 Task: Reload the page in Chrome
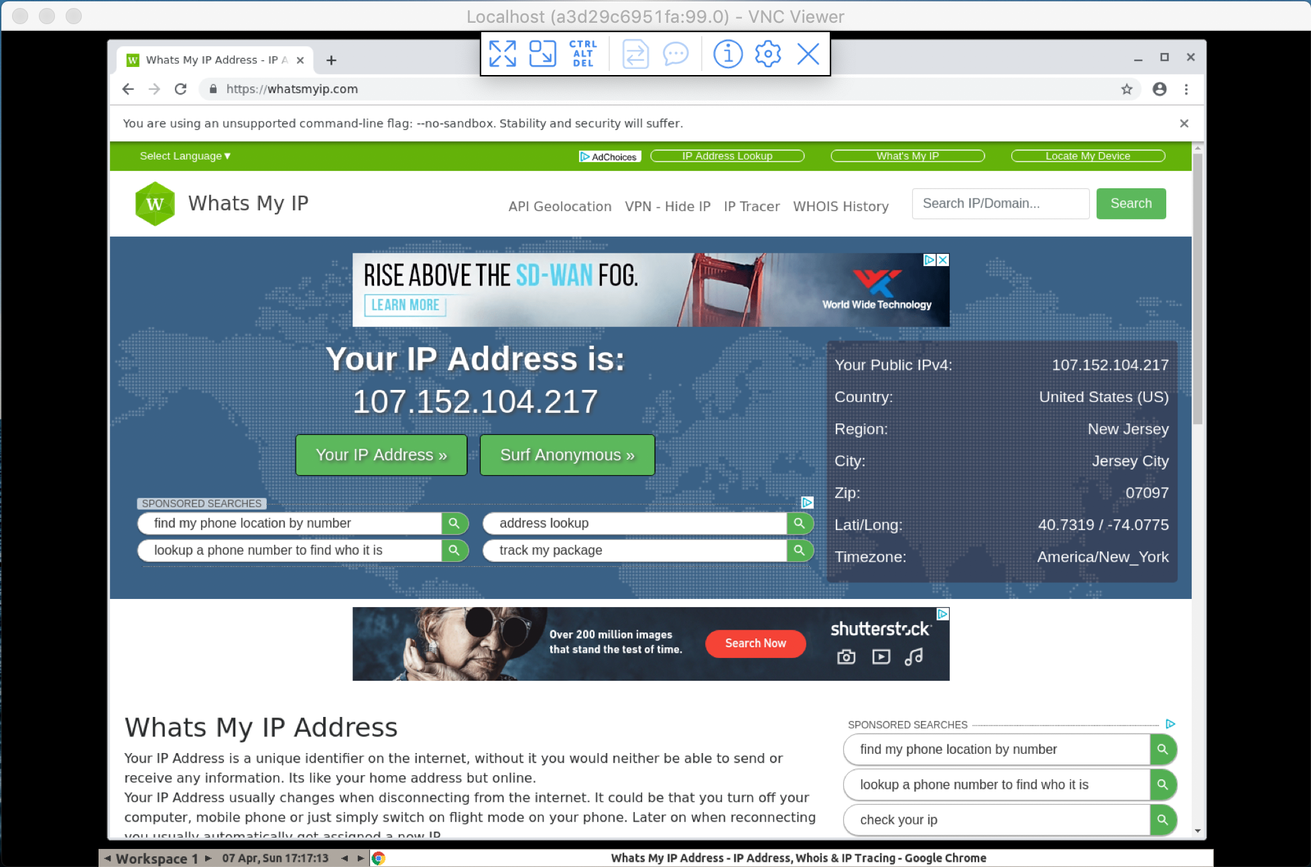click(x=180, y=89)
